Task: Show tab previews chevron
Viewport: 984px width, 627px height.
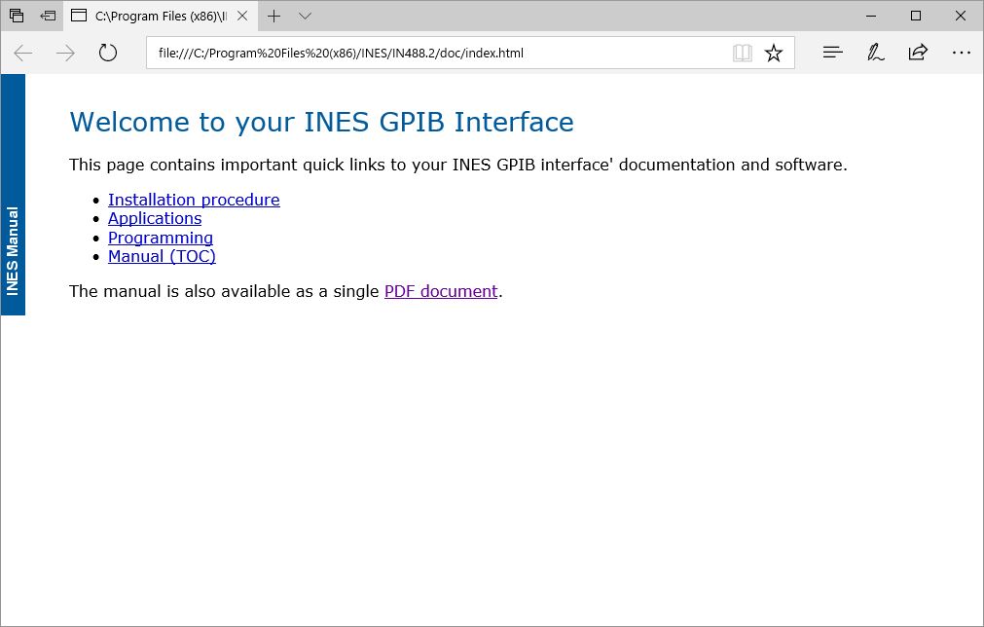Action: coord(305,16)
